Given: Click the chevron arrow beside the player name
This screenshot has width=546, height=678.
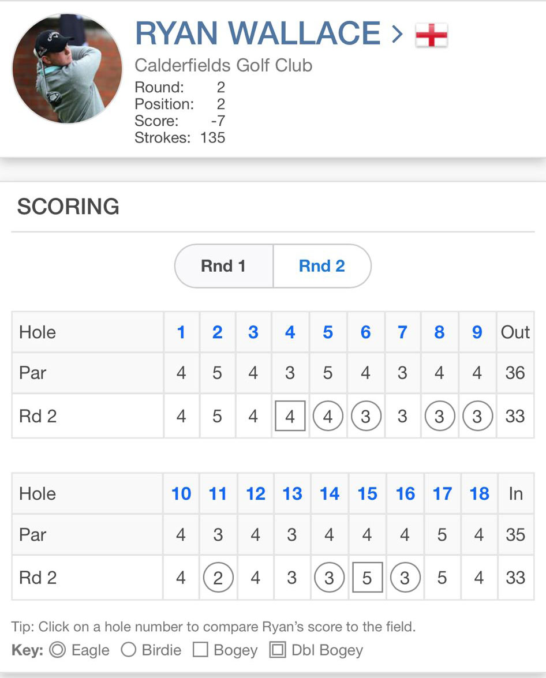Looking at the screenshot, I should pyautogui.click(x=397, y=34).
